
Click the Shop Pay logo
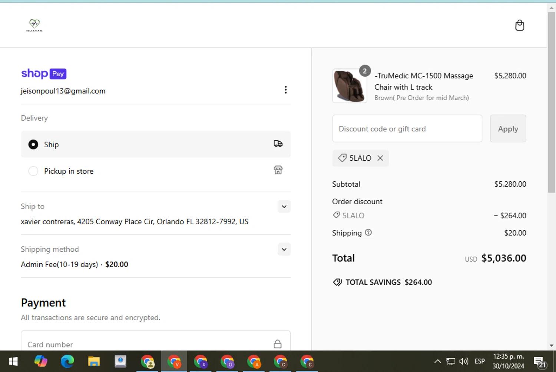coord(44,74)
